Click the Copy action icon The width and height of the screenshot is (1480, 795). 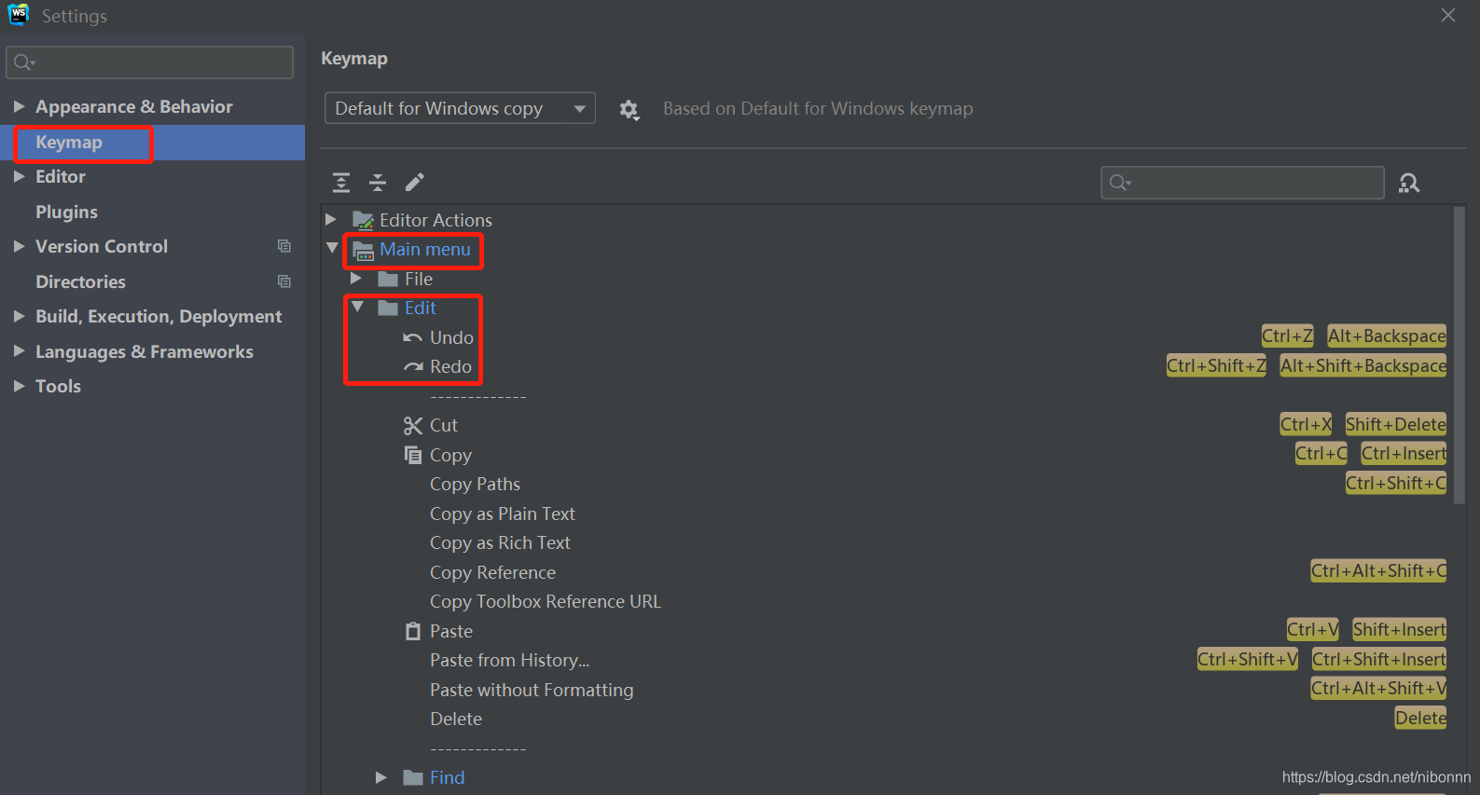pyautogui.click(x=413, y=455)
